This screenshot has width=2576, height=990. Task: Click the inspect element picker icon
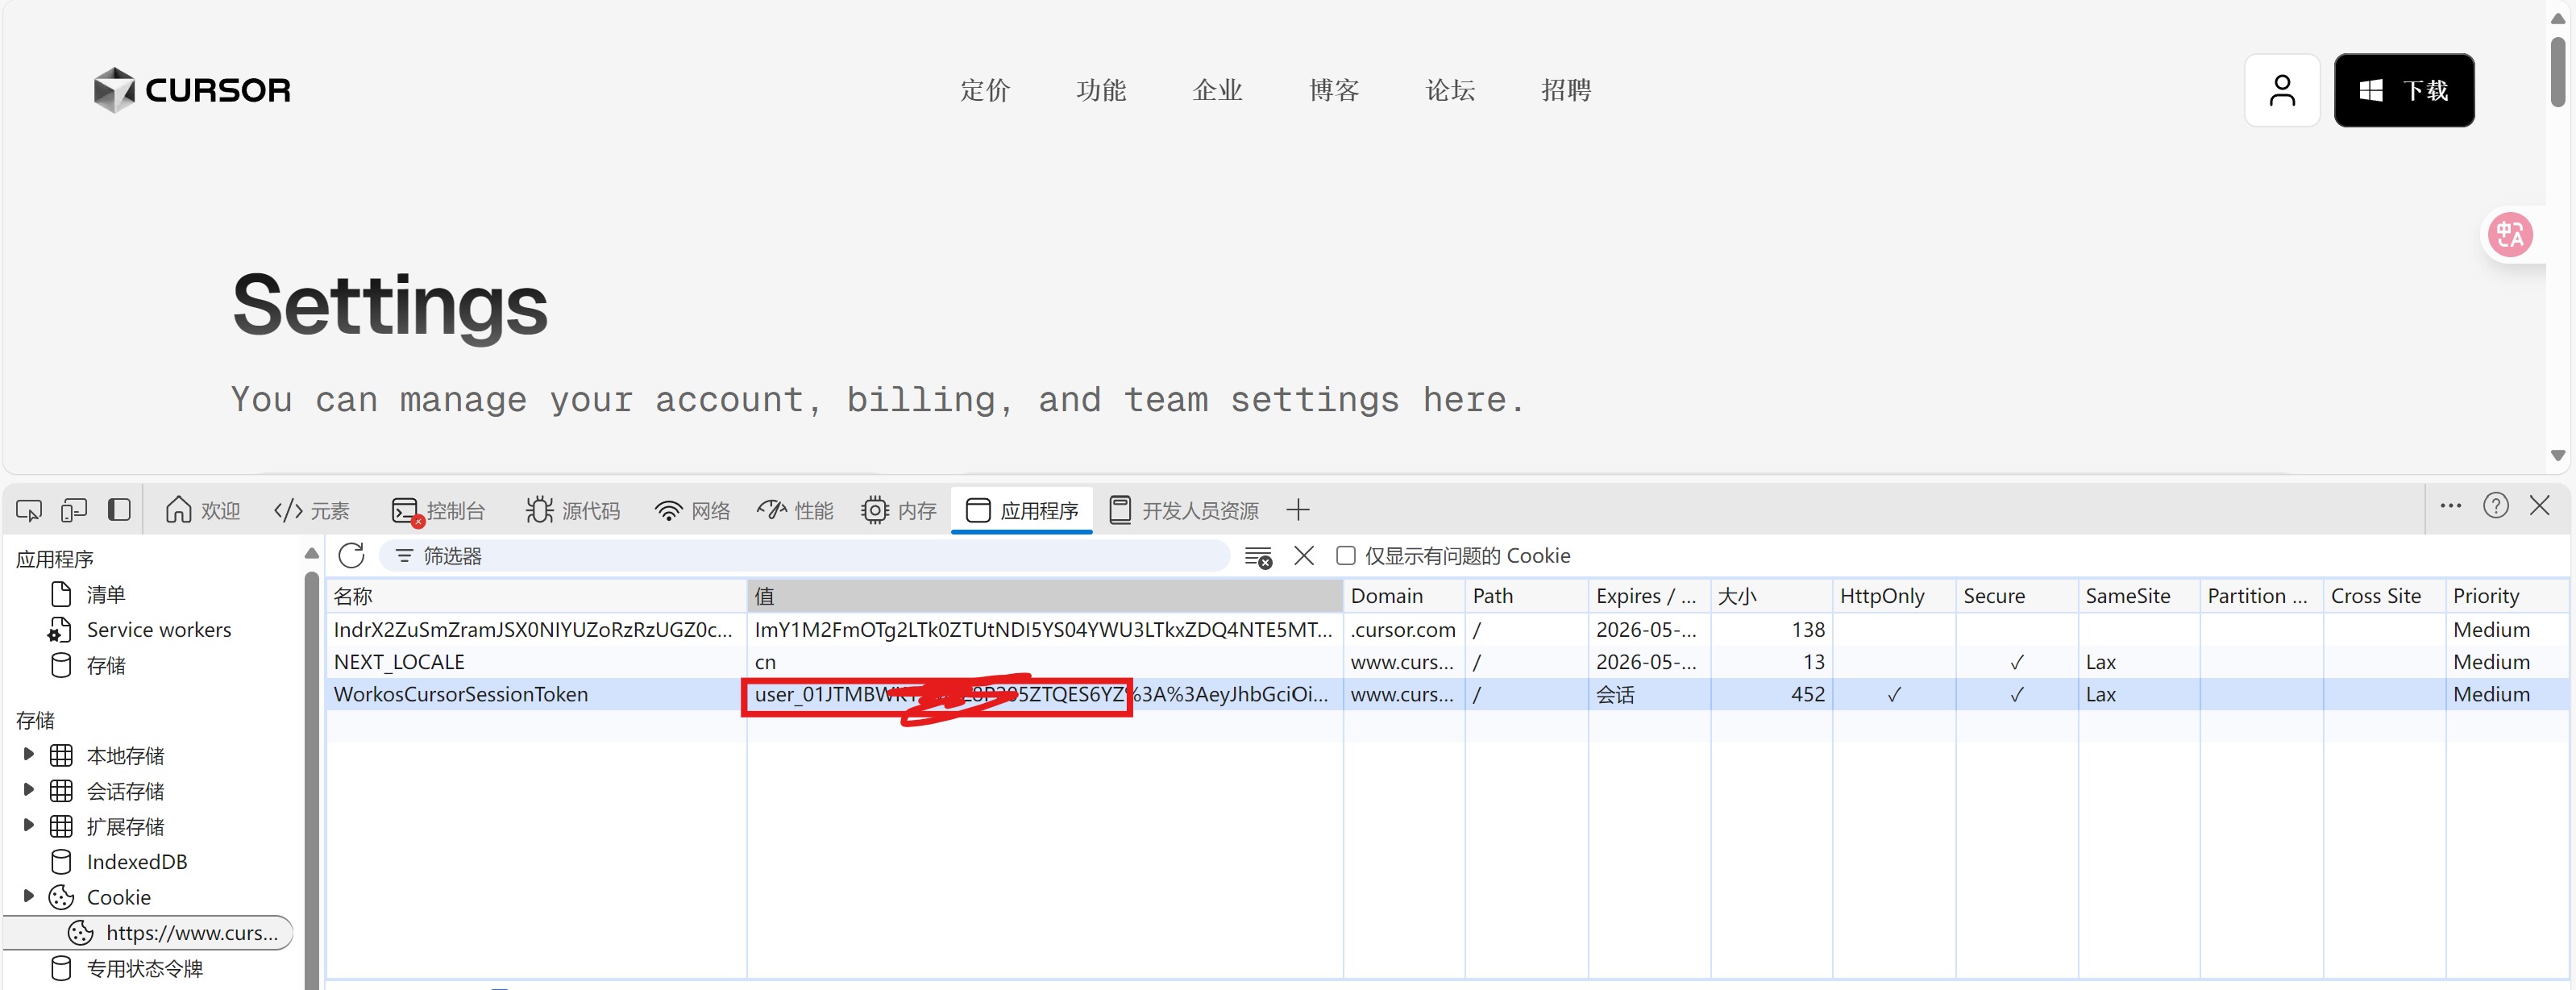(x=28, y=511)
